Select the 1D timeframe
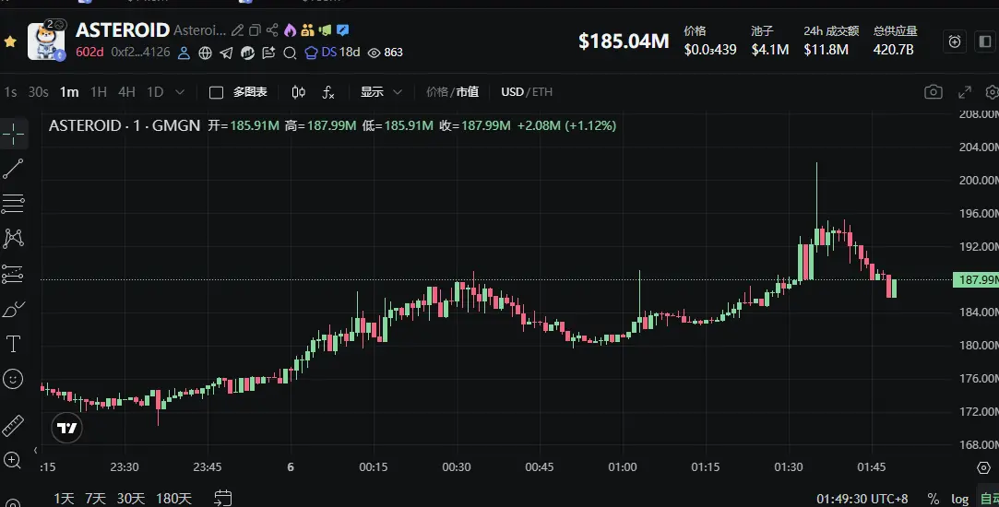 click(x=155, y=92)
